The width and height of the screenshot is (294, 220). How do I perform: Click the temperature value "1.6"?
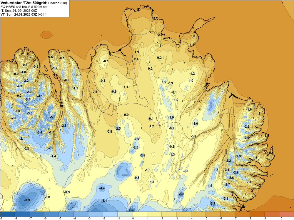click(192, 45)
